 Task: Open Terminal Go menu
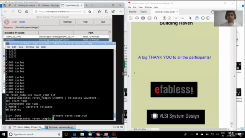[38, 47]
